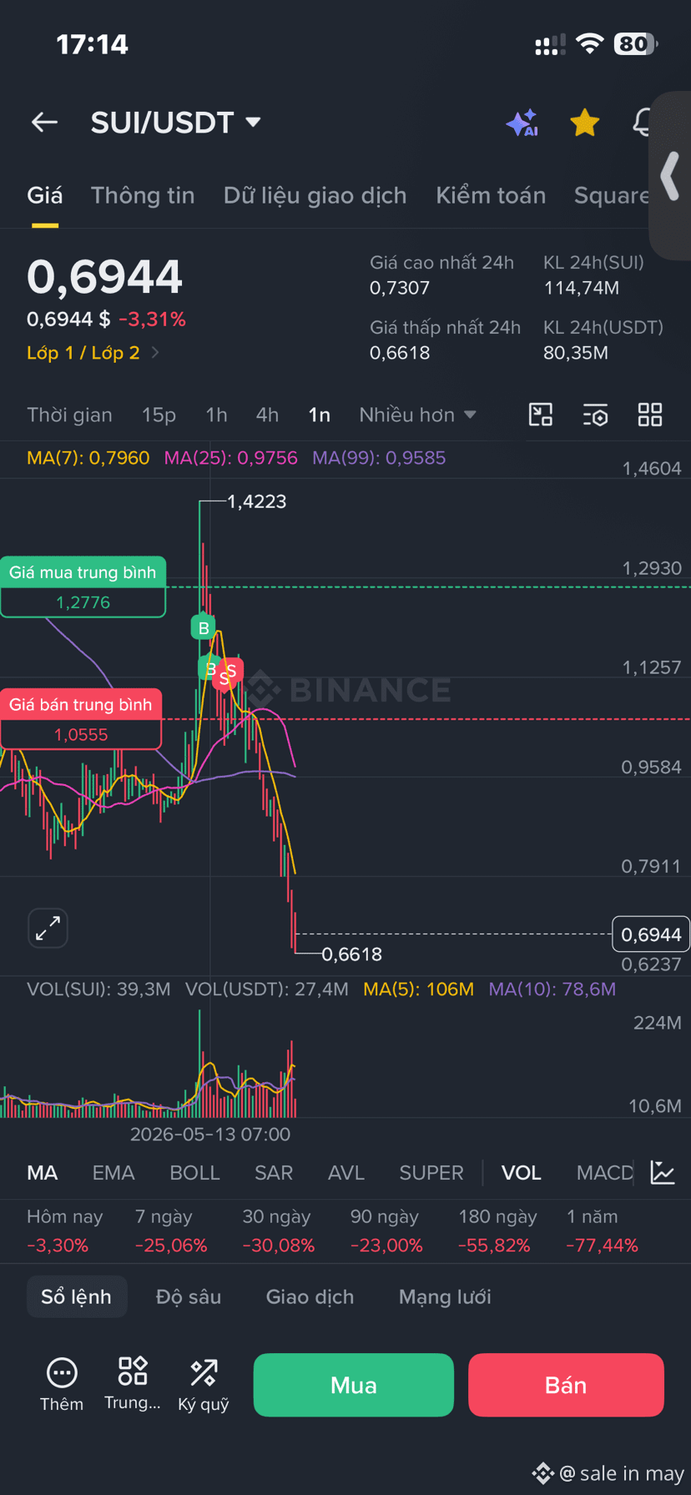The width and height of the screenshot is (691, 1495).
Task: Switch to the Độ sâu tab
Action: [x=189, y=1296]
